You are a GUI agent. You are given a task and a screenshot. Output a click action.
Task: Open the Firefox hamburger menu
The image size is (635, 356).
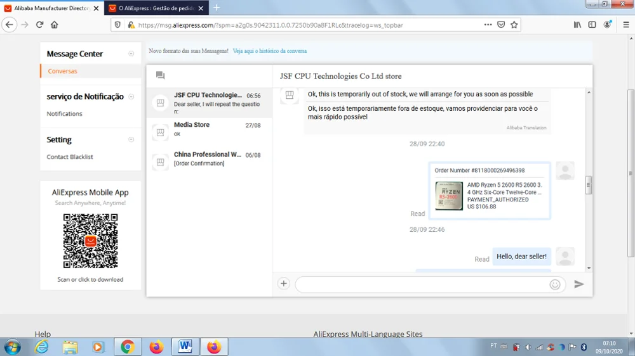[625, 25]
